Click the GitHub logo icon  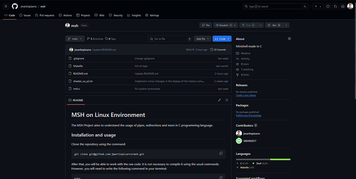pyautogui.click(x=15, y=6)
